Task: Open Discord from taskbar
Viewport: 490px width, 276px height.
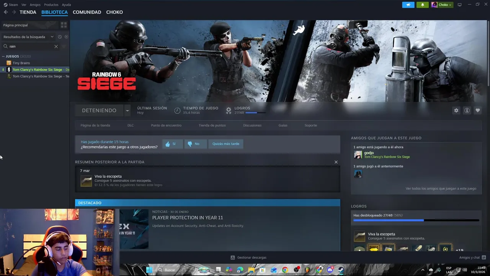Action: 330,270
